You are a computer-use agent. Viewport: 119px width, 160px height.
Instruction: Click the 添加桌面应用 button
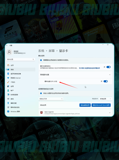click(x=85, y=105)
